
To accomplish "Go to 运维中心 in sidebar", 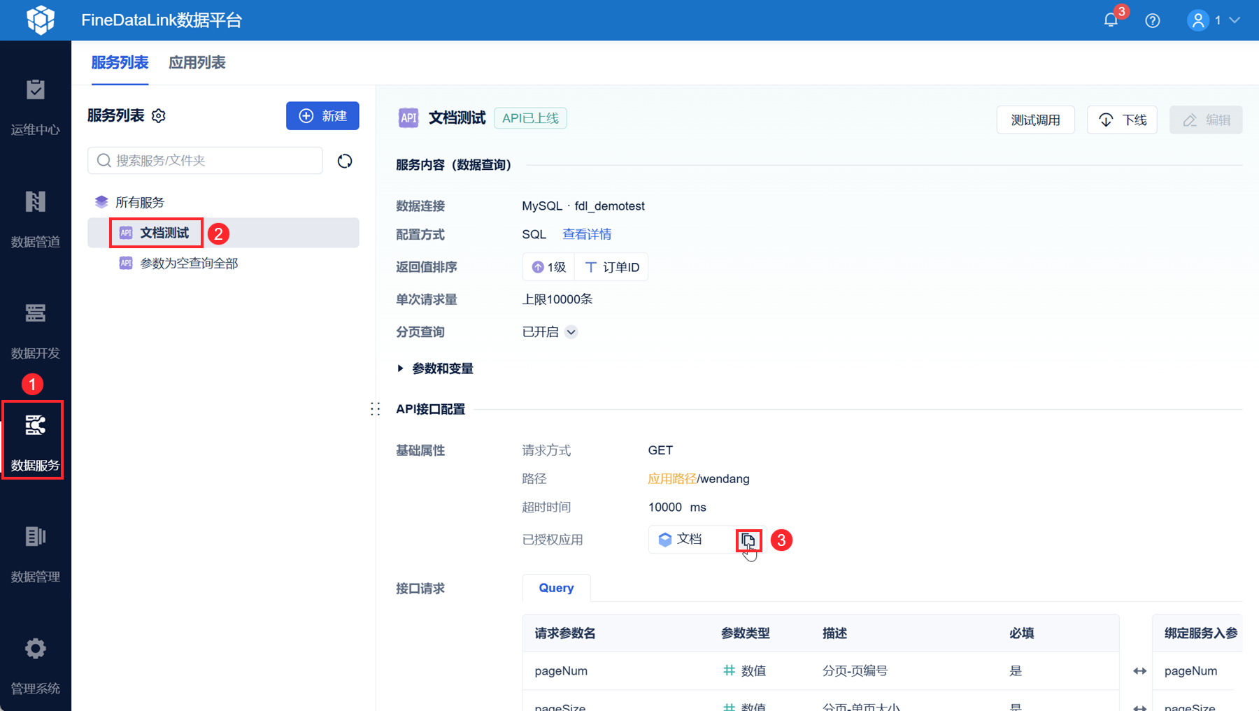I will point(35,107).
